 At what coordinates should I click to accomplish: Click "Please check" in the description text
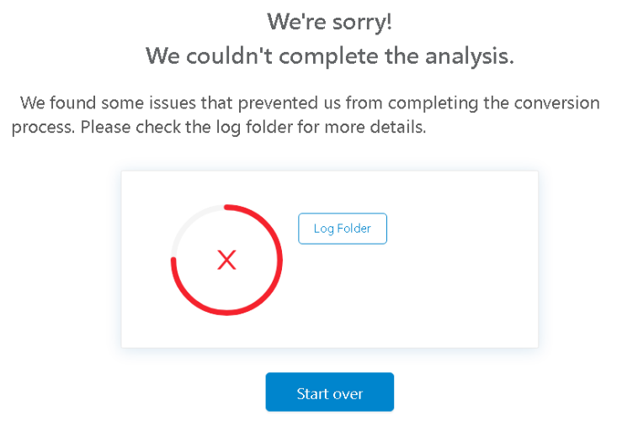point(116,129)
